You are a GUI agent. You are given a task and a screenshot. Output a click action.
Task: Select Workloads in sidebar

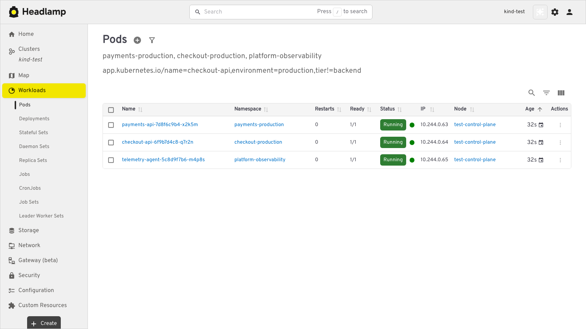click(x=44, y=90)
